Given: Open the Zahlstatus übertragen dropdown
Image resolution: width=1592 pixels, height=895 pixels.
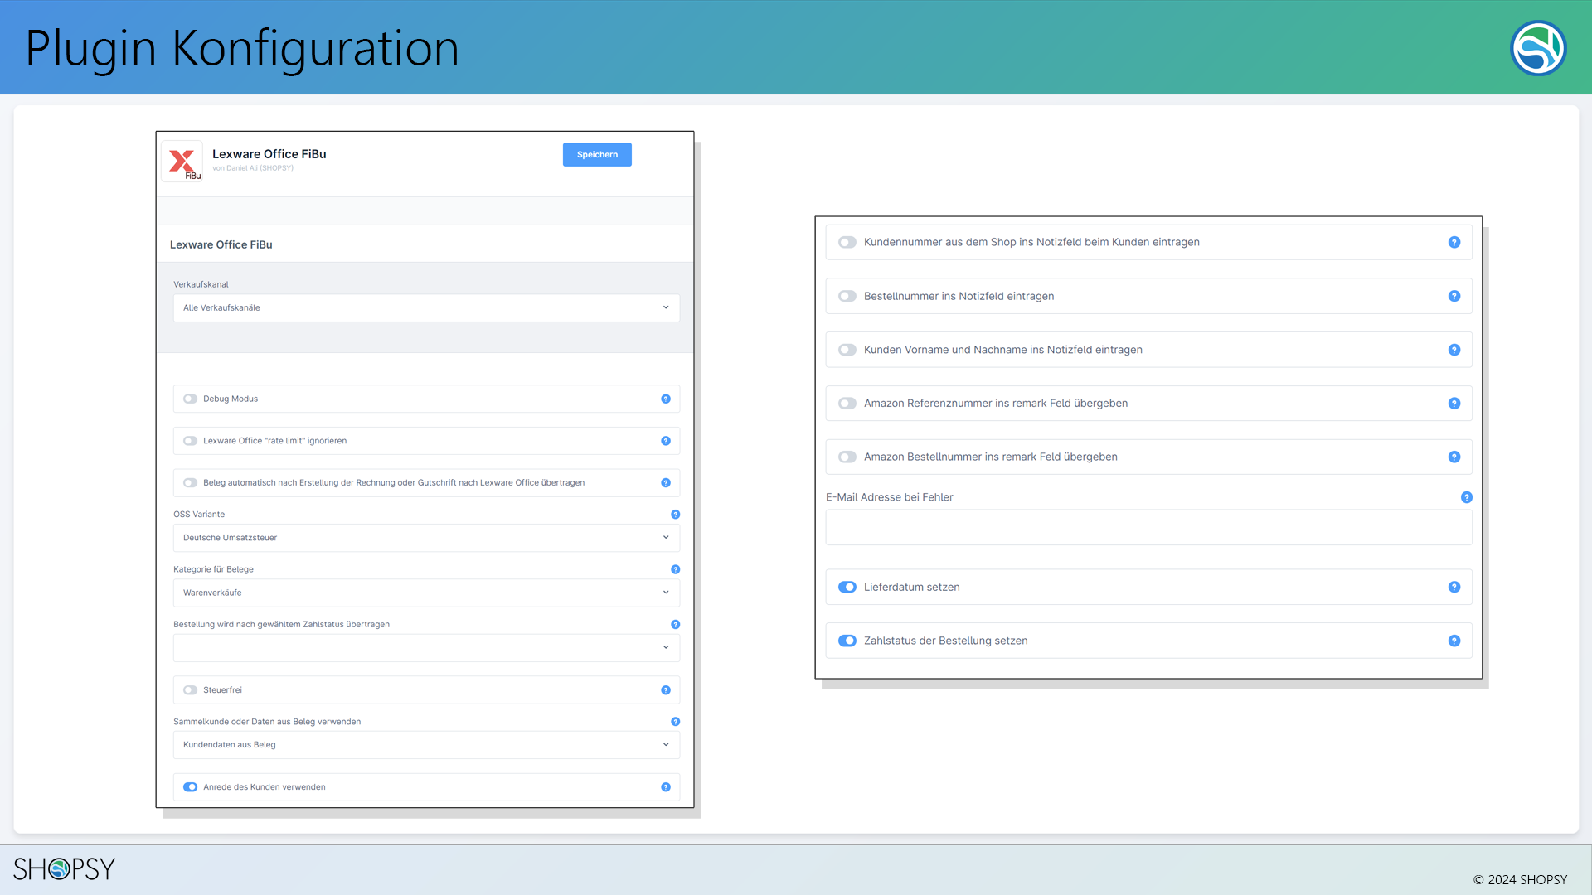Looking at the screenshot, I should click(x=426, y=648).
